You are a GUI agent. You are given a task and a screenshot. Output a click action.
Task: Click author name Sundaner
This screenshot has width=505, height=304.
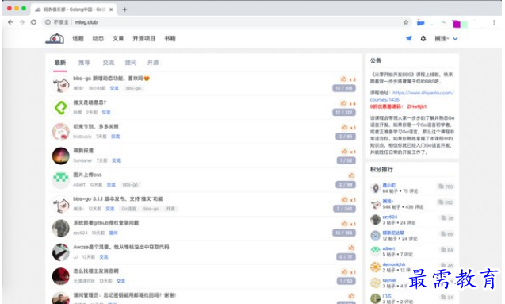point(82,160)
